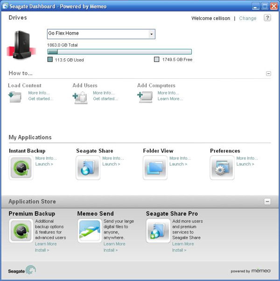Open the Seagate Share application icon
The image size is (280, 281).
pos(88,168)
